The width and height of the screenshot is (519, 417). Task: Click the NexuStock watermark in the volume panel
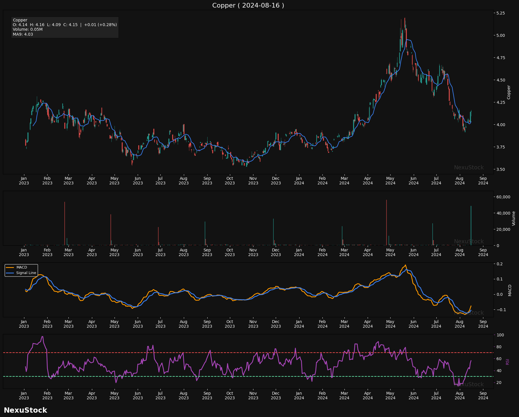click(x=469, y=242)
